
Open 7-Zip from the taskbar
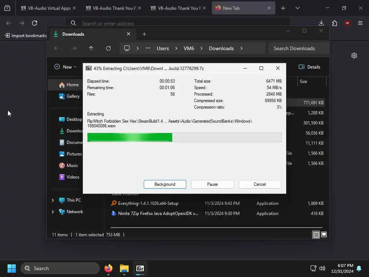pos(140,268)
